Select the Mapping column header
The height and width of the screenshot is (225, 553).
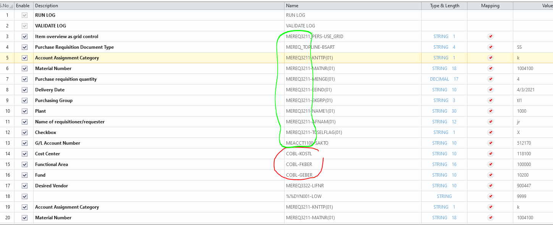point(490,6)
